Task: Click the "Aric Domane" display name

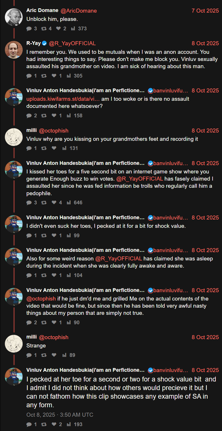Action: tap(42, 10)
